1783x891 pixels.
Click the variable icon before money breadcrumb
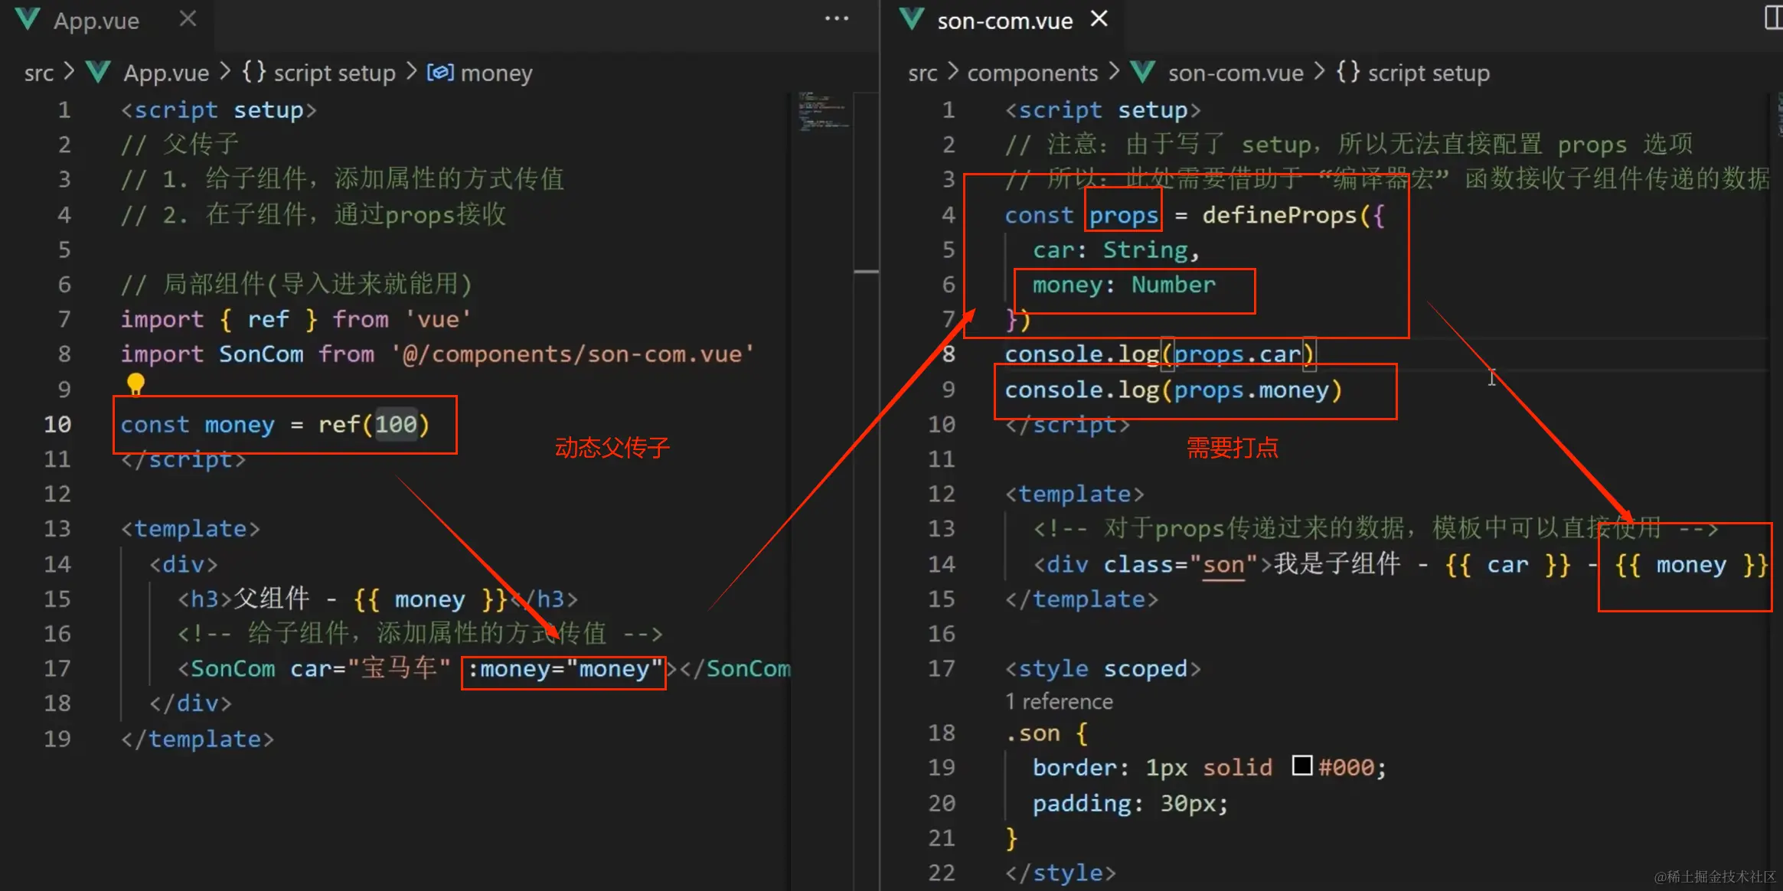[x=440, y=72]
